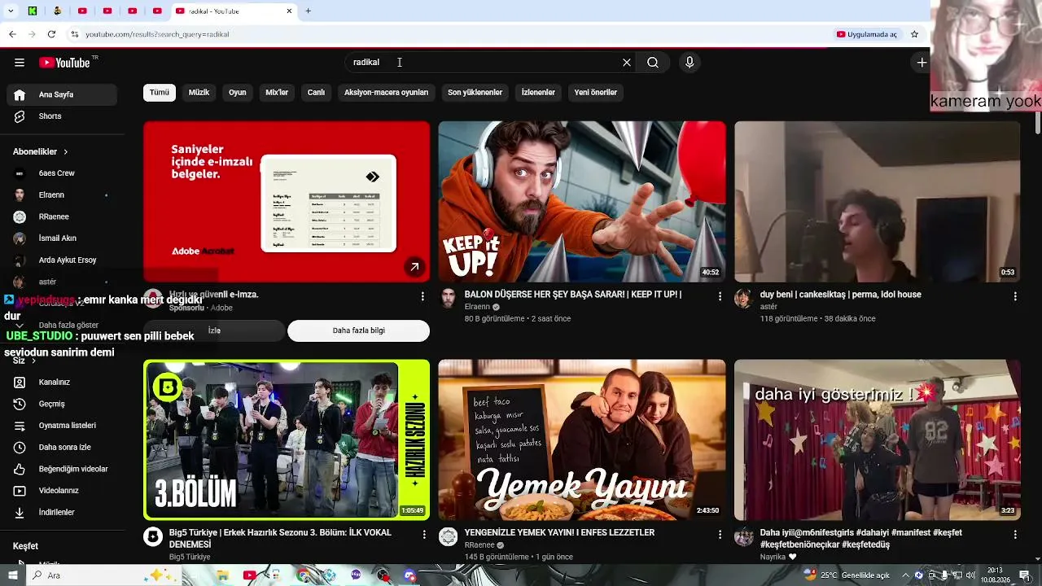Select the Müzik filter chip
Screen dimensions: 1042x586
(x=199, y=93)
